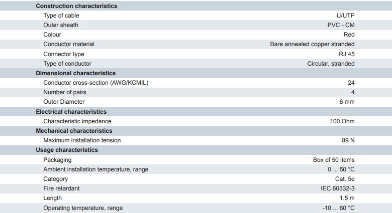Select the Outer sheath label
The width and height of the screenshot is (392, 213).
[x=61, y=25]
